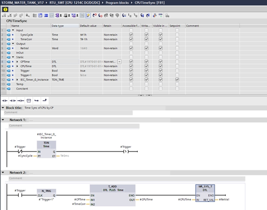Toggle Visible checkbox for RetVal row

click(x=160, y=48)
